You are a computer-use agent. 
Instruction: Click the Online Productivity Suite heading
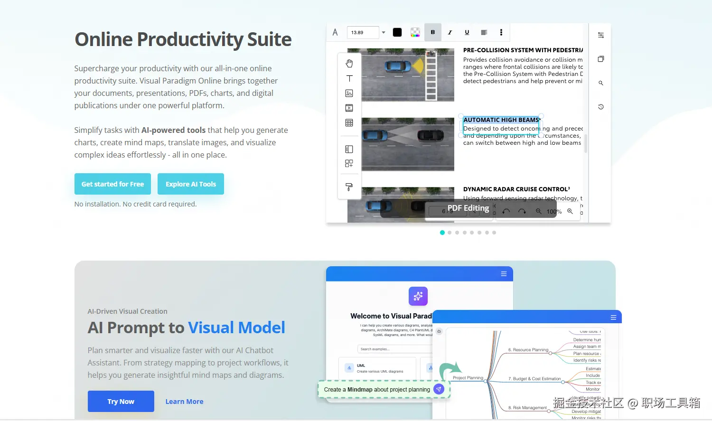pyautogui.click(x=183, y=39)
